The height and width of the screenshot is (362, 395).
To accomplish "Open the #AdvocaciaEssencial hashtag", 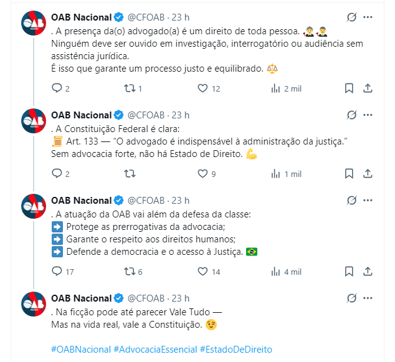I will tap(155, 350).
